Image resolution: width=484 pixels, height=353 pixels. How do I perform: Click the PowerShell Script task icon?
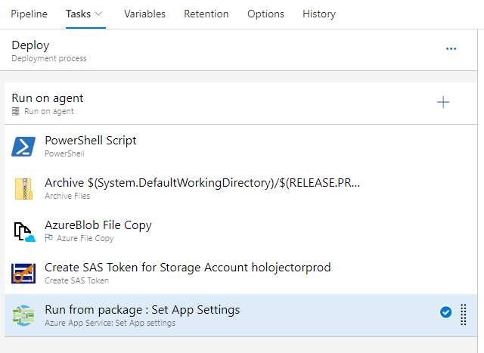[x=24, y=146]
